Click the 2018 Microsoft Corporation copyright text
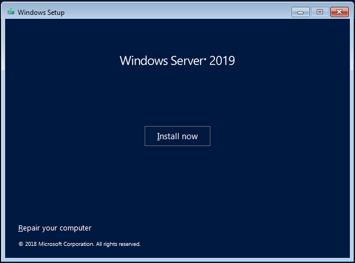 [79, 244]
